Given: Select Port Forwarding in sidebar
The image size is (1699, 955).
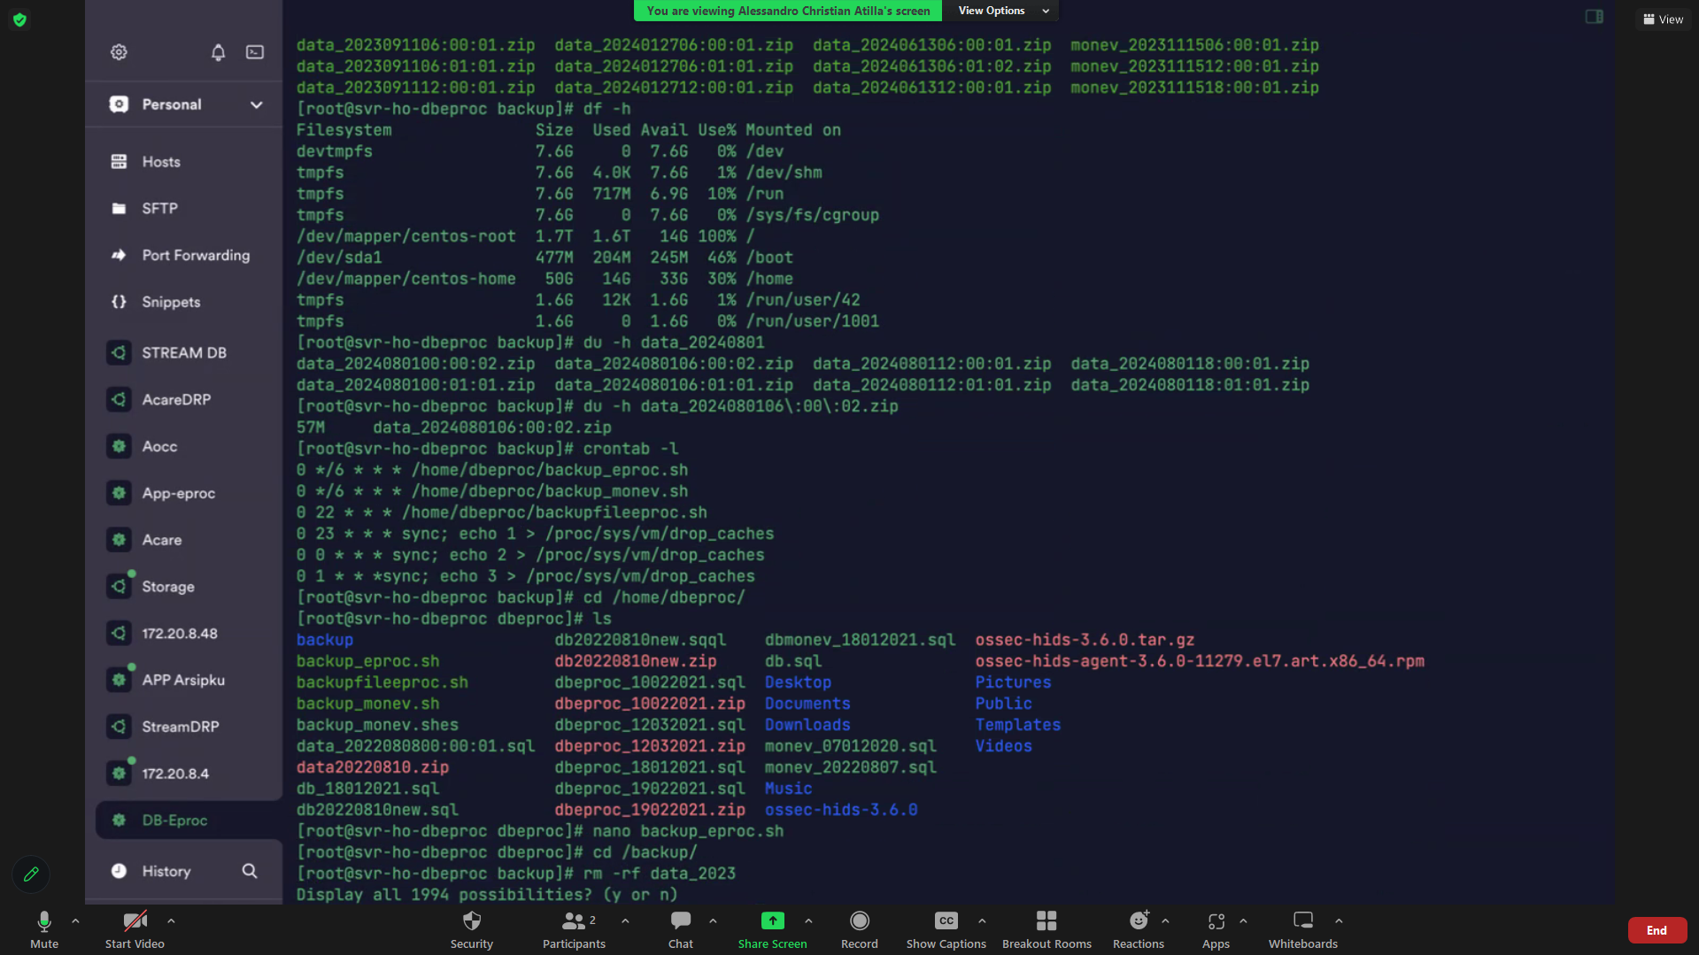Looking at the screenshot, I should point(195,255).
